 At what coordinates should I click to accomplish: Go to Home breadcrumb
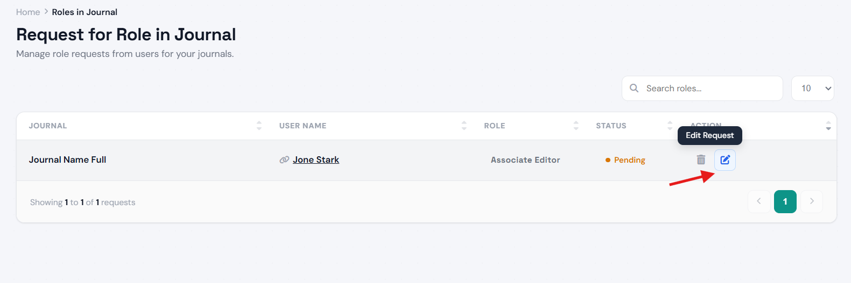point(28,12)
